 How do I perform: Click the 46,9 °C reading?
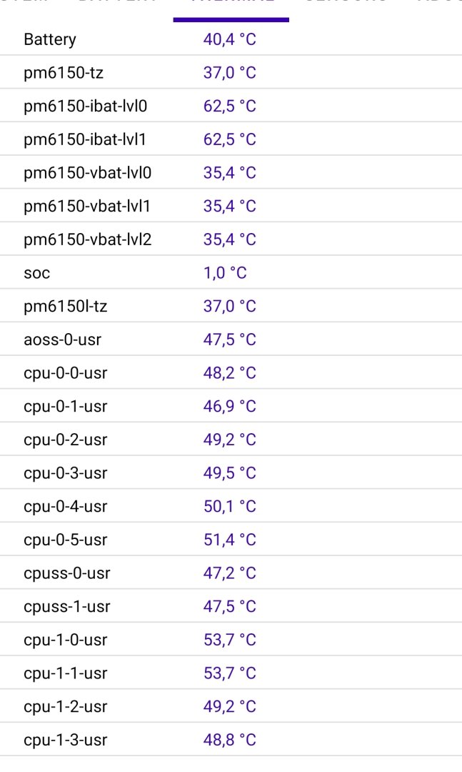229,406
